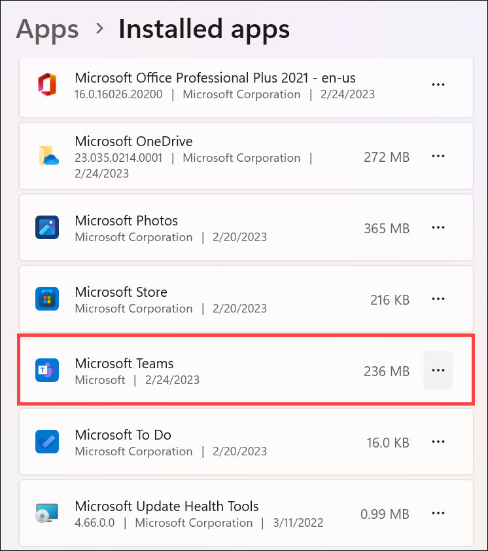Go back to Apps breadcrumb

(47, 29)
